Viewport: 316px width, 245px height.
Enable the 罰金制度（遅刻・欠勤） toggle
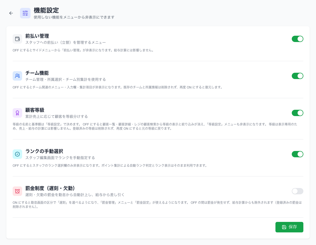(x=298, y=191)
